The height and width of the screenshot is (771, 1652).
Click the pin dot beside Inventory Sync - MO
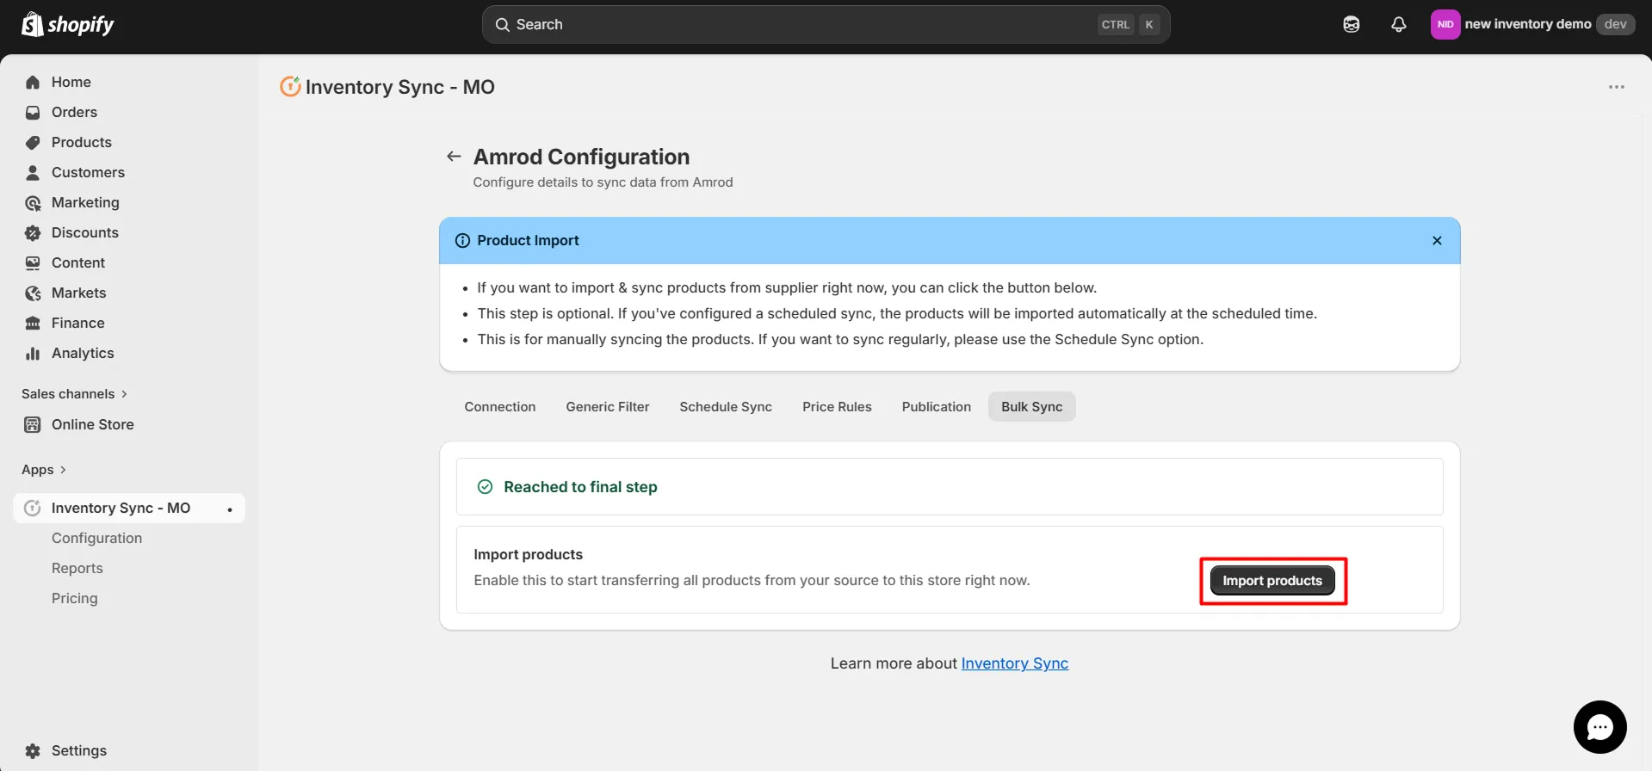point(230,509)
